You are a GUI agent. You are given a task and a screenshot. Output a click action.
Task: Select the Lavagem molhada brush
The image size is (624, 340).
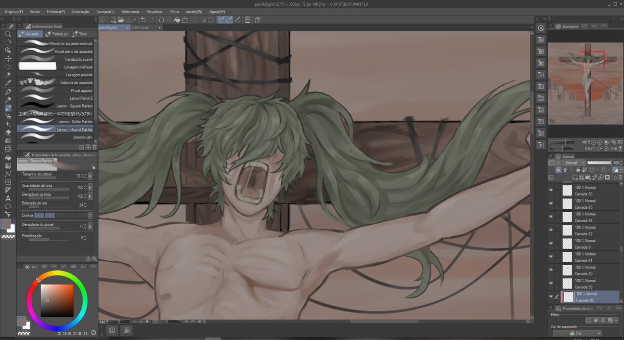(x=55, y=67)
